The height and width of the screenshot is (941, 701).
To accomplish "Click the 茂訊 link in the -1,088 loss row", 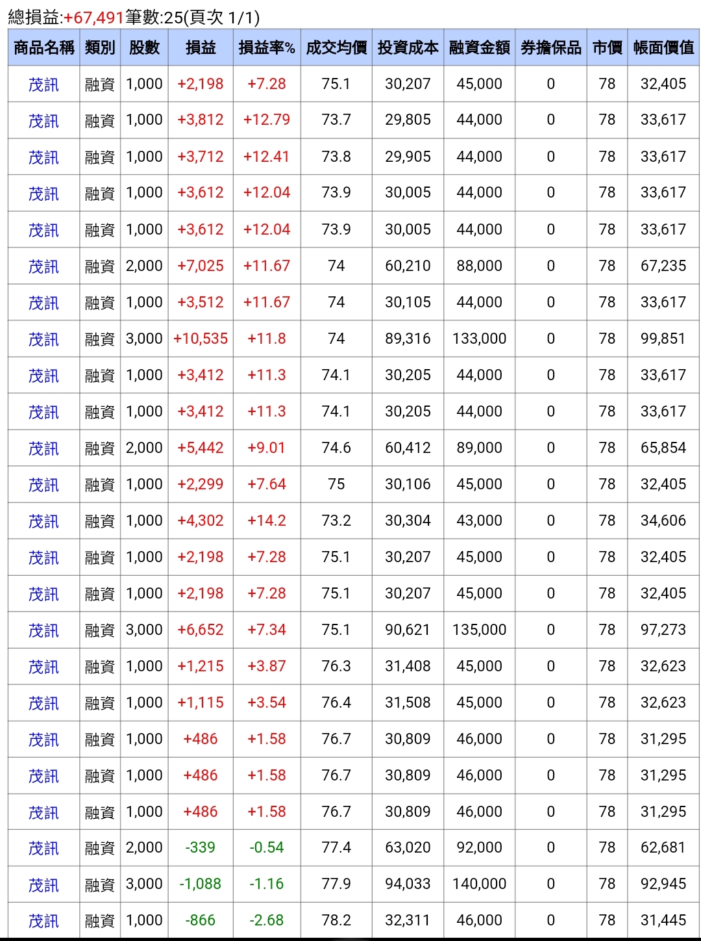I will [43, 884].
